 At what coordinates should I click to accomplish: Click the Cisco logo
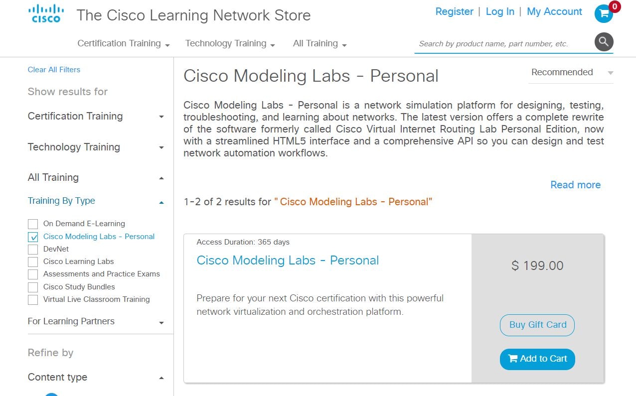(46, 14)
